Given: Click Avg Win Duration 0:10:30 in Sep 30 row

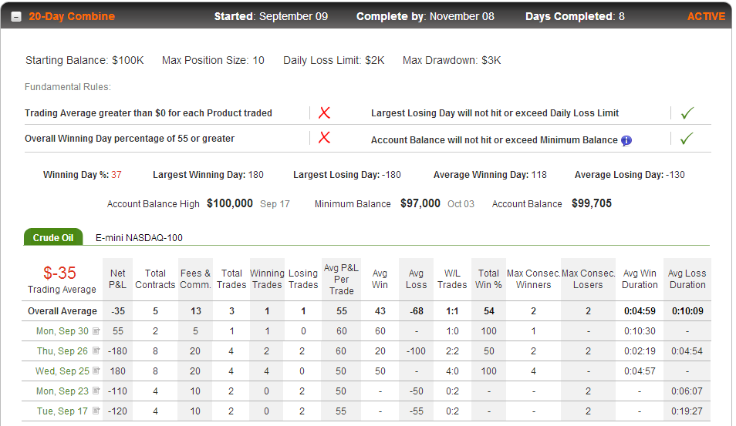Looking at the screenshot, I should coord(640,331).
